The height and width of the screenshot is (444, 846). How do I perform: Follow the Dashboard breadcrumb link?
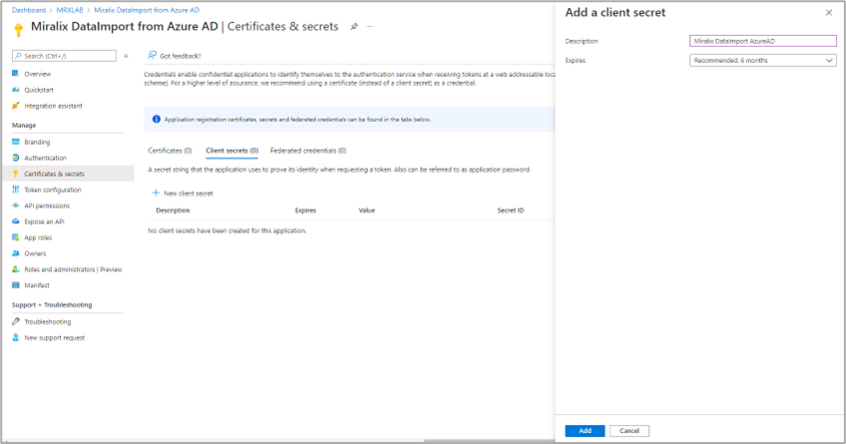click(x=29, y=10)
